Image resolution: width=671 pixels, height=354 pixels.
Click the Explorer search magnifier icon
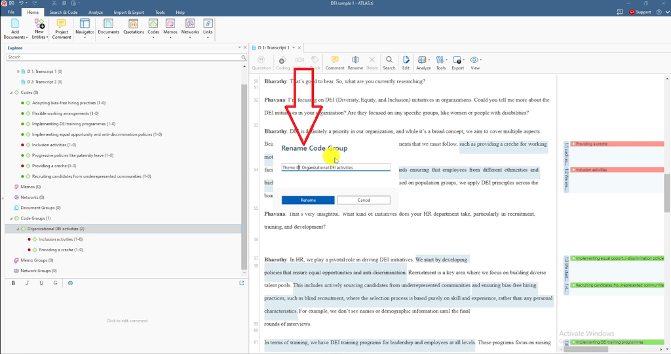pyautogui.click(x=244, y=57)
